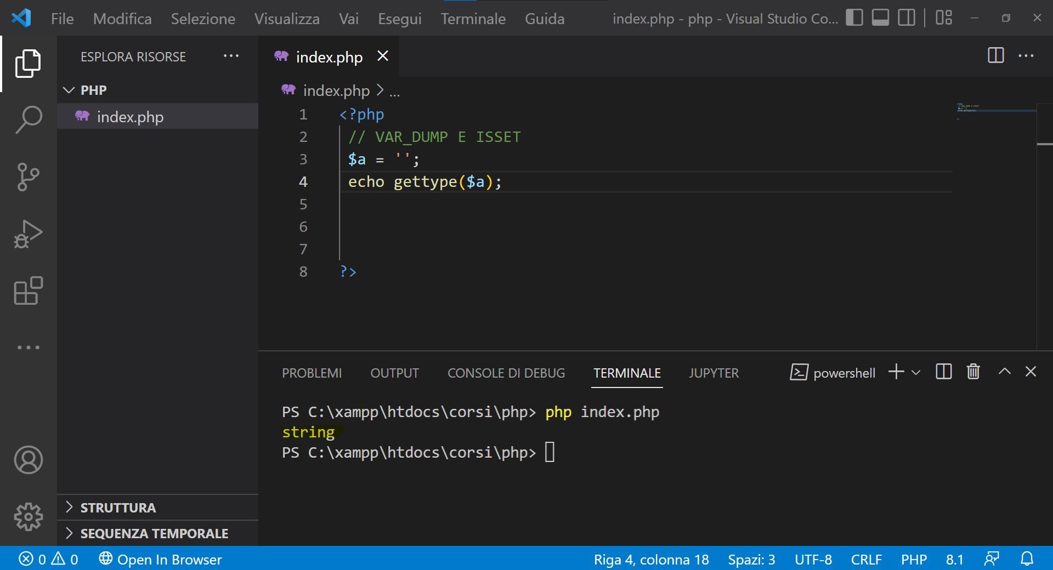Create a new terminal with plus icon
Screen dimensions: 1053x570
896,372
